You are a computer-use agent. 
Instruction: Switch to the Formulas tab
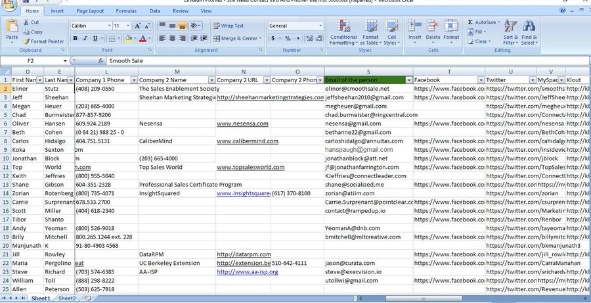[x=126, y=11]
